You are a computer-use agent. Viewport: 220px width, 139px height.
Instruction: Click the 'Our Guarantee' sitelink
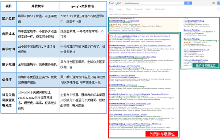point(115,30)
